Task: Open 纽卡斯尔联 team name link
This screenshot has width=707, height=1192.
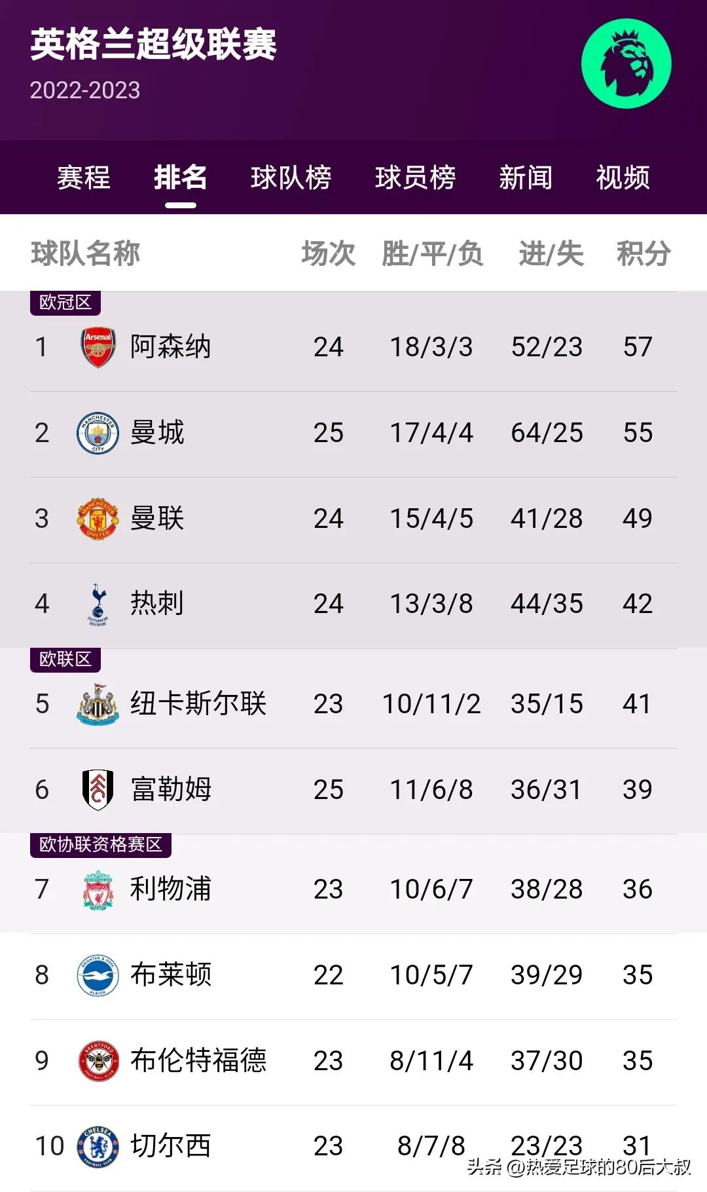Action: 198,704
